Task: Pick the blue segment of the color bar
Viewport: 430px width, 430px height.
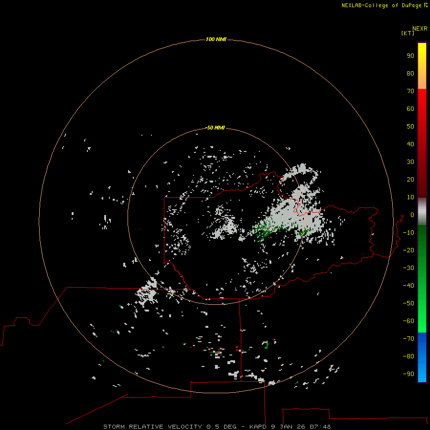Action: (x=422, y=357)
